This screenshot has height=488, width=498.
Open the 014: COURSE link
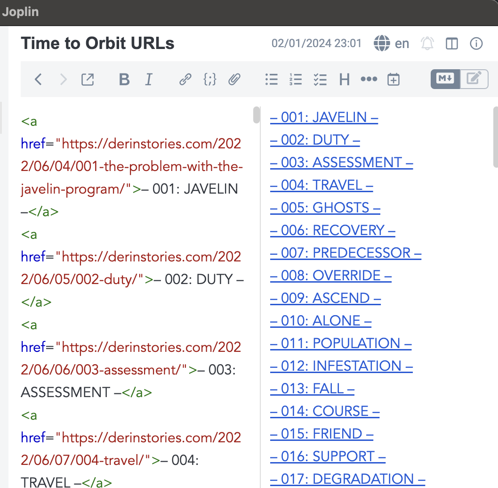coord(325,411)
